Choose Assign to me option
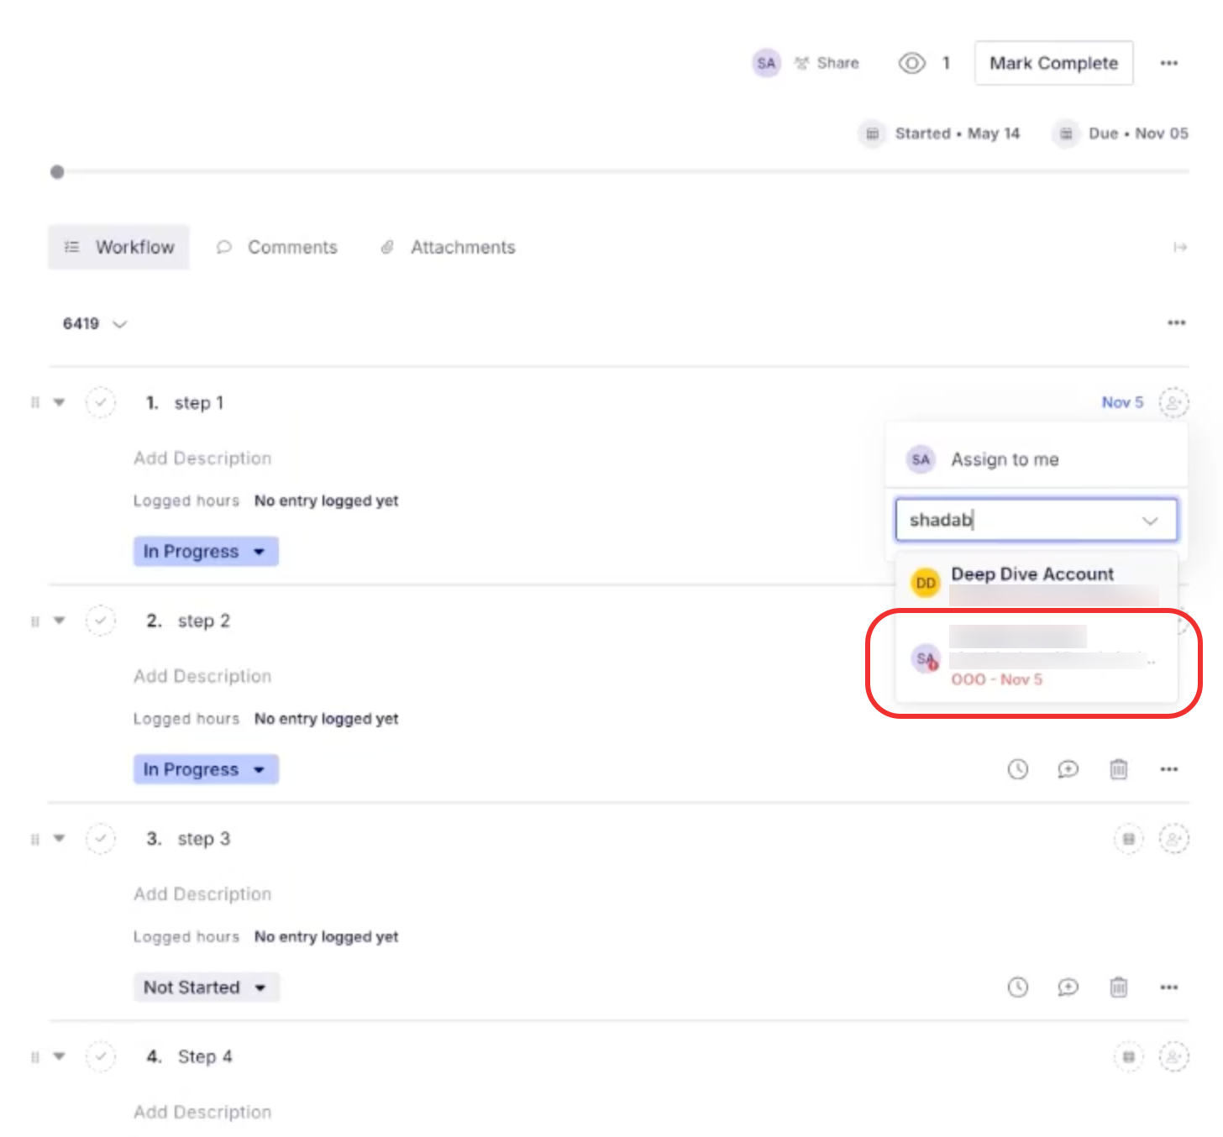 [x=1005, y=459]
